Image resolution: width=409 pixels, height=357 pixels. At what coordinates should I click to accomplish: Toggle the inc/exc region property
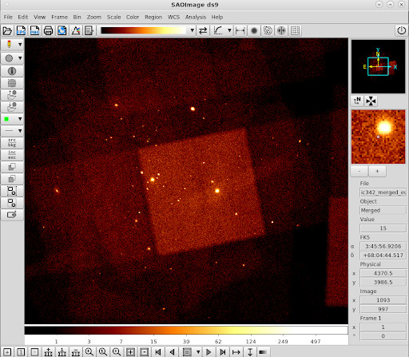pos(12,155)
